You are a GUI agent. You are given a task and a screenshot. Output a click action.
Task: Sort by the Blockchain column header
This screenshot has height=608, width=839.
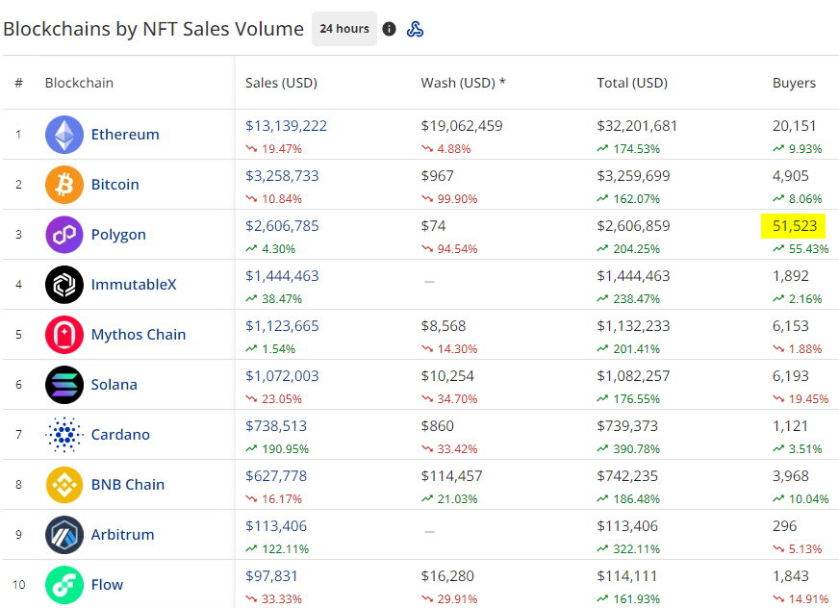(79, 83)
